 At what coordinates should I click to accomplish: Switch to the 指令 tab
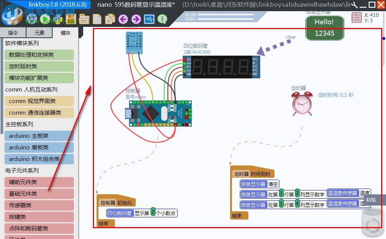(13, 32)
